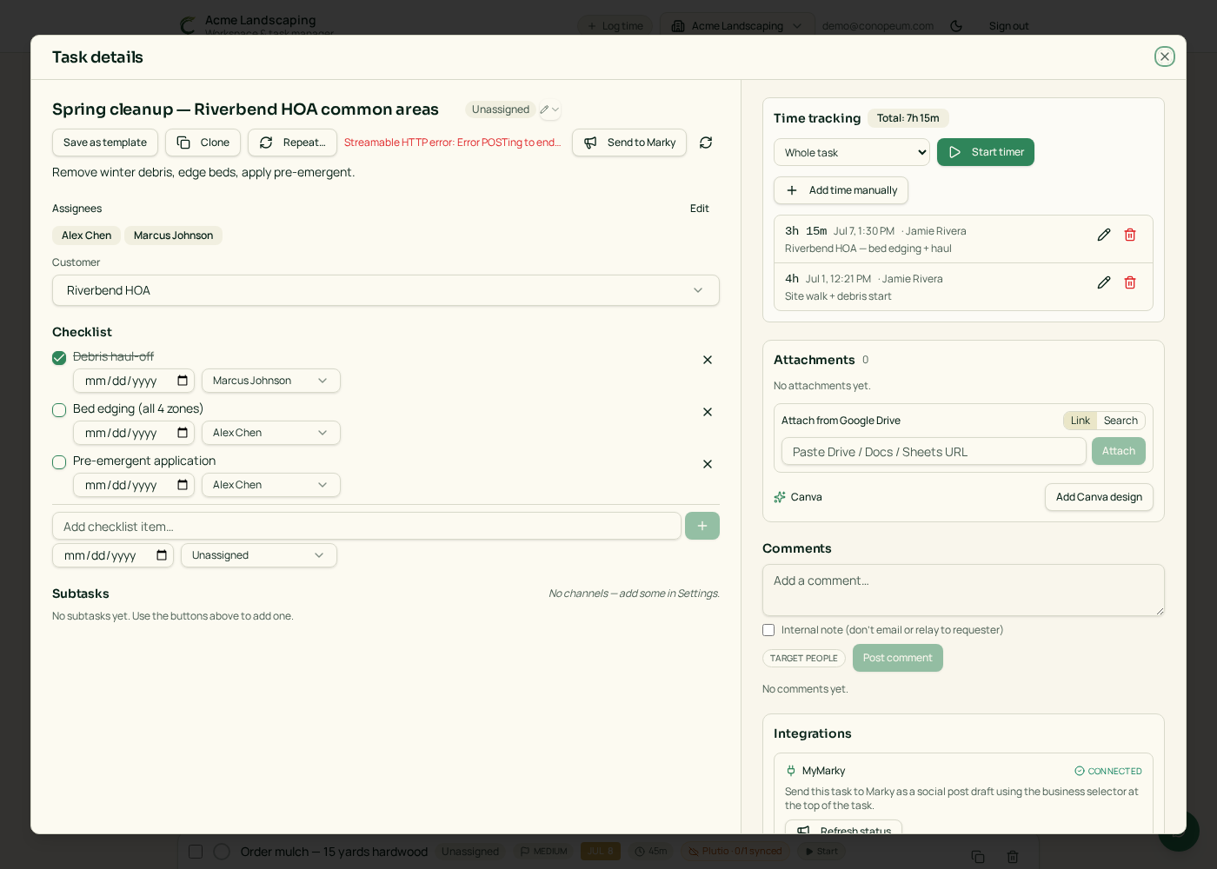The image size is (1217, 869).
Task: Click Log time button in header
Action: coord(615,26)
